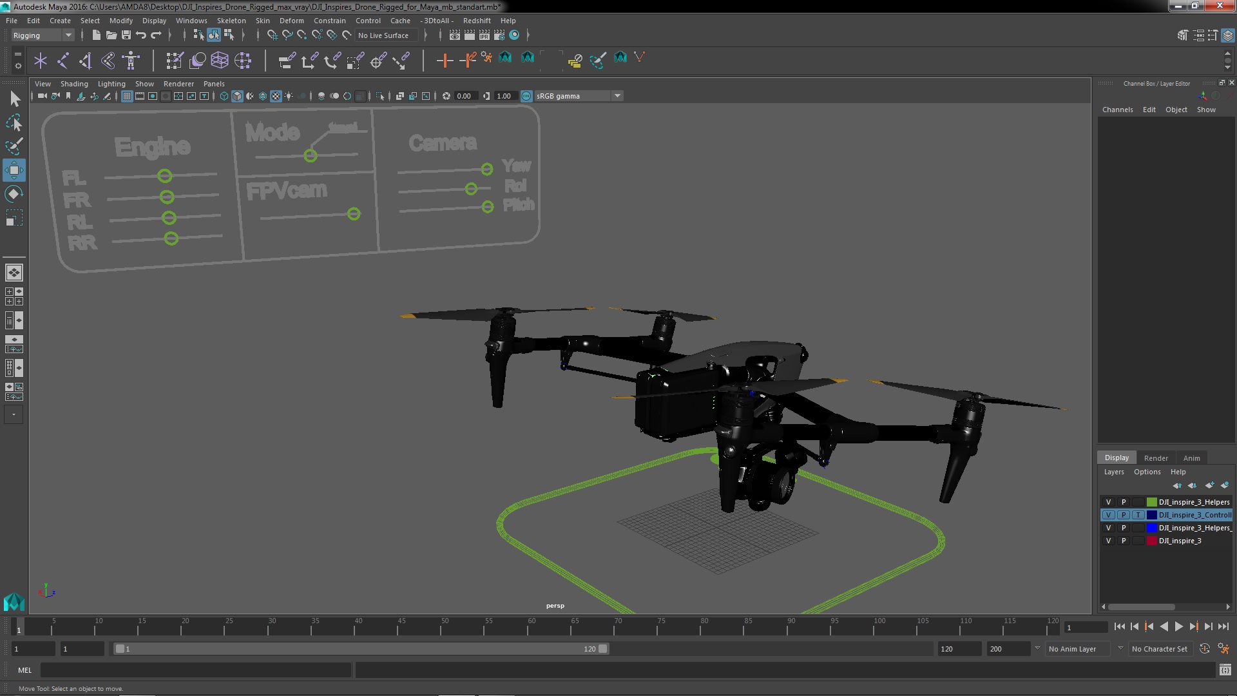Toggle color management ON button
The image size is (1237, 696).
526,96
